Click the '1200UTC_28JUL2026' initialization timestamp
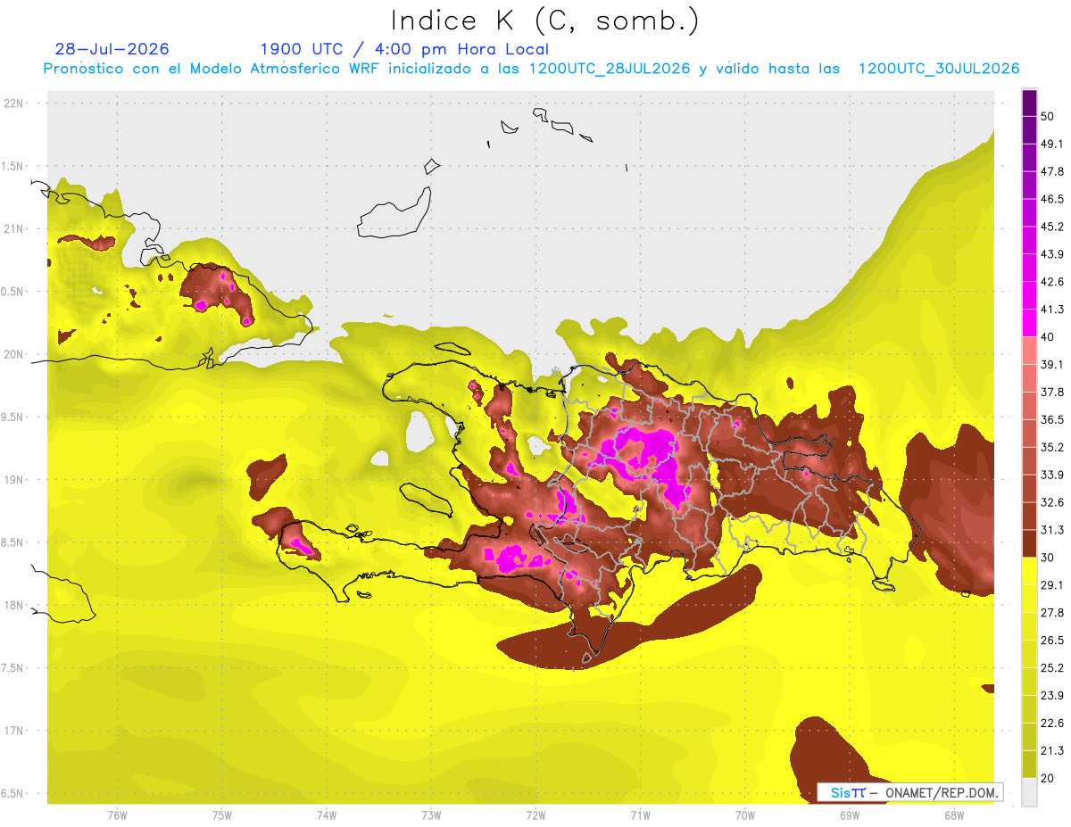The image size is (1071, 827). click(x=610, y=69)
